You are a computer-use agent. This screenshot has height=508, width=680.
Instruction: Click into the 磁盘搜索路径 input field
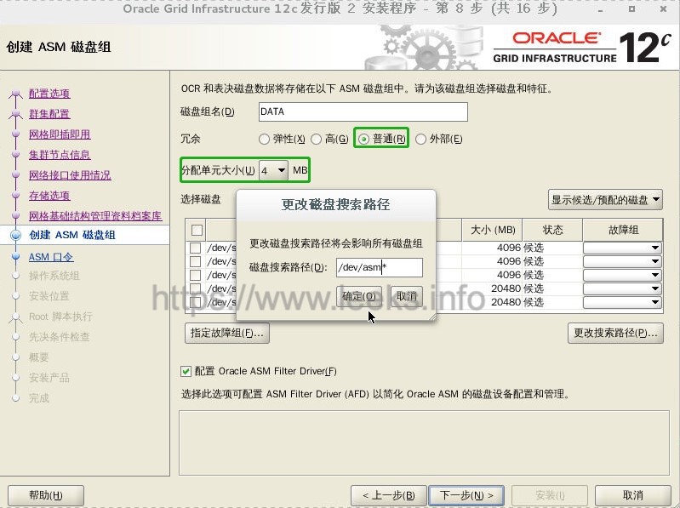pyautogui.click(x=380, y=267)
